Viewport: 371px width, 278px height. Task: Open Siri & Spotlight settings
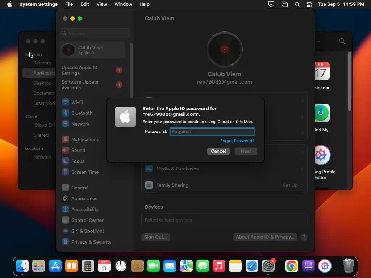click(x=83, y=231)
